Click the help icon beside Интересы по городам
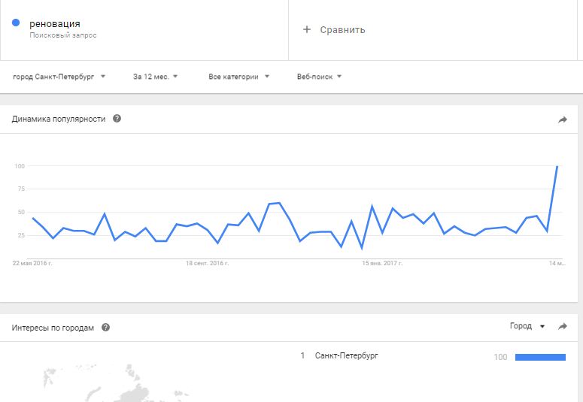Screen dimensions: 583x402 click(106, 328)
